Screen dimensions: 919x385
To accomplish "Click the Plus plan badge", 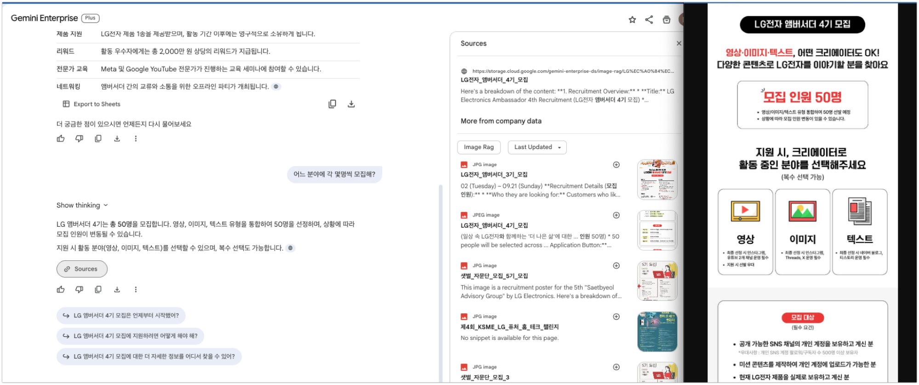I will coord(91,18).
